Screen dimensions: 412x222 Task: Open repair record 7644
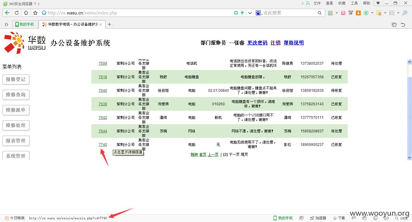tap(103, 131)
